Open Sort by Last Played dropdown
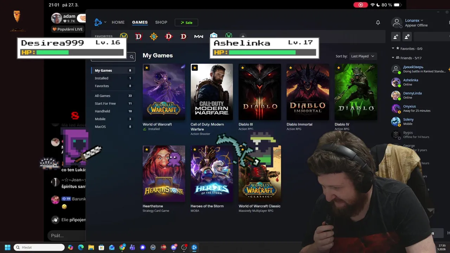 pos(362,56)
